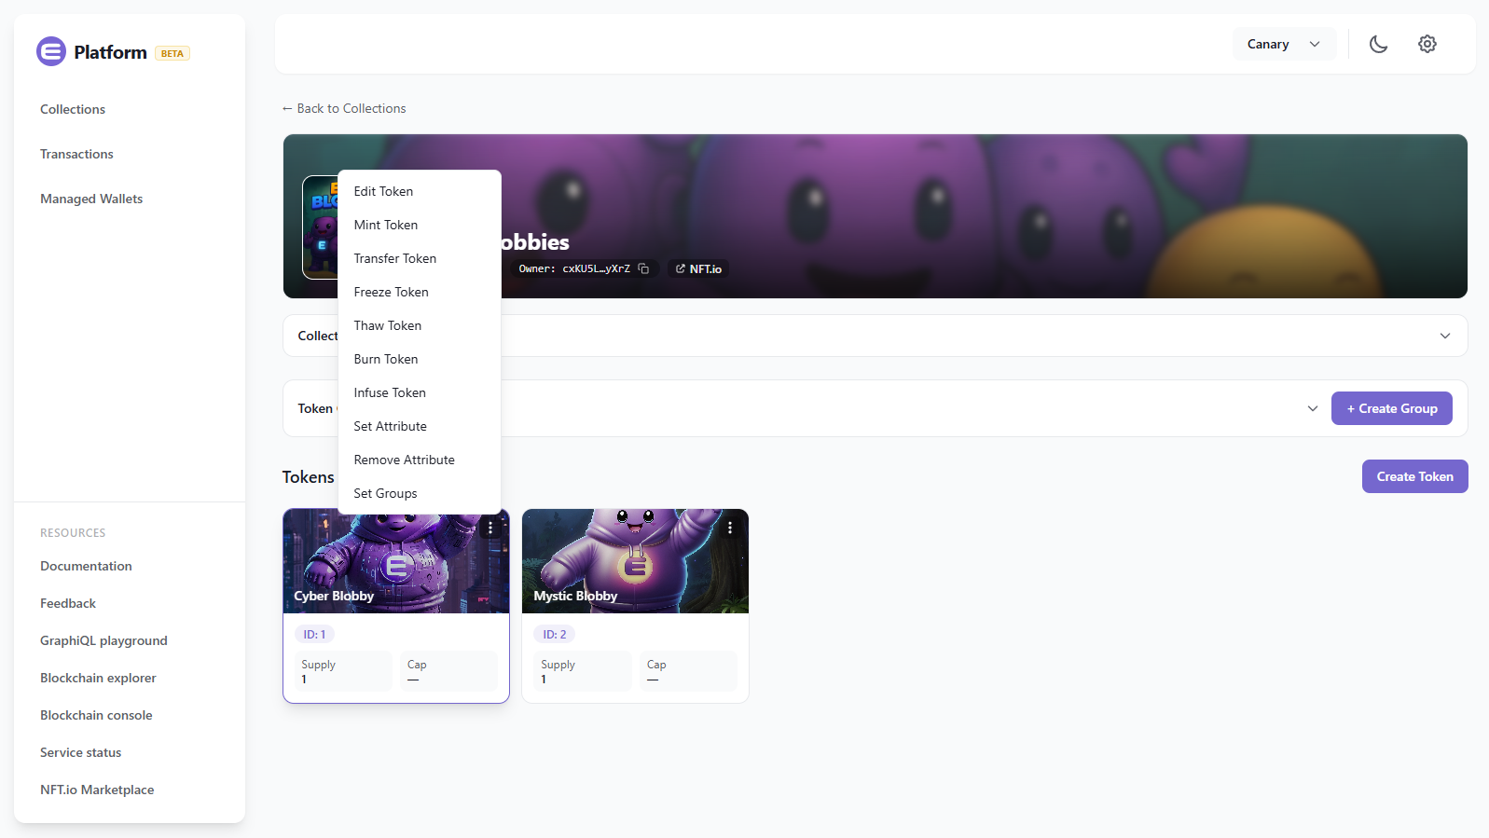Screen dimensions: 1489x838
Task: Open the Feedback resource link
Action: (x=68, y=603)
